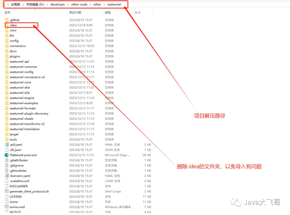Go to developer folder in breadcrumb
This screenshot has width=290, height=215.
57,5
